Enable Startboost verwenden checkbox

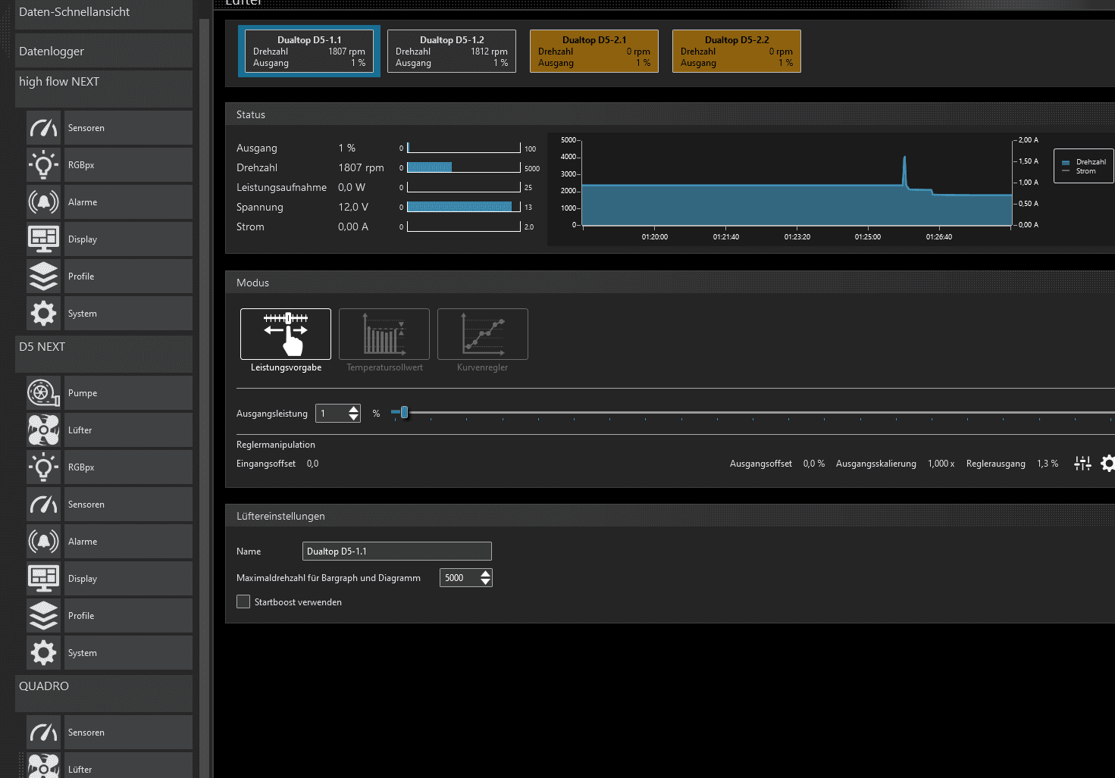[x=243, y=601]
